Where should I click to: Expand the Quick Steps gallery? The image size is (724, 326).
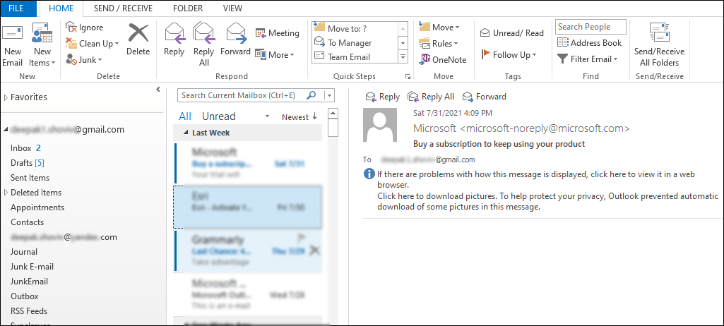[403, 57]
